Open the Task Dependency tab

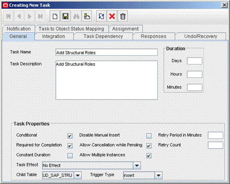click(x=103, y=36)
